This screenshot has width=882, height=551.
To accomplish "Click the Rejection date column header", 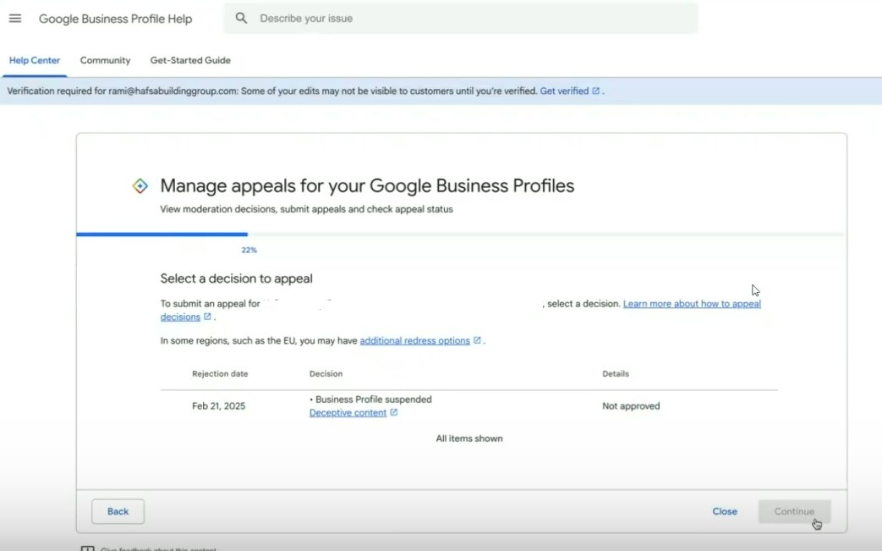I will [220, 374].
